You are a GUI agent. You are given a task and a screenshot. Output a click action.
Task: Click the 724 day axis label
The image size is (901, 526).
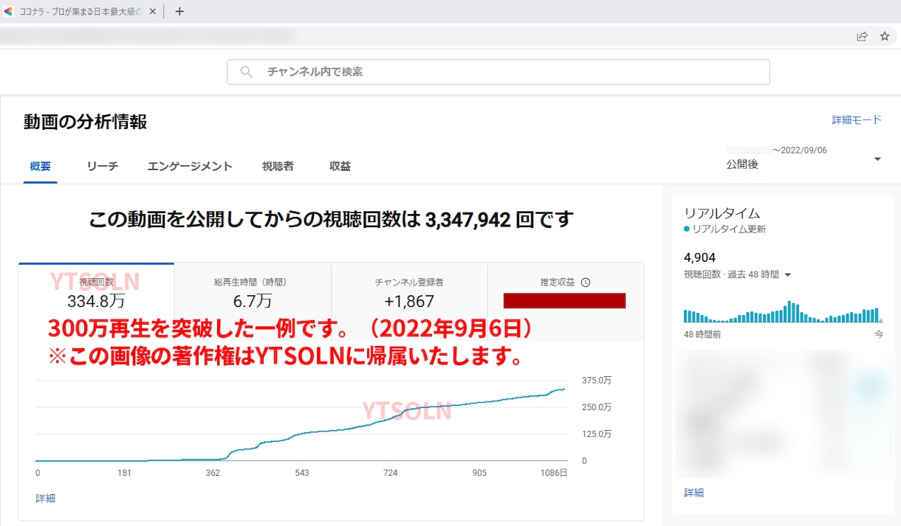390,473
